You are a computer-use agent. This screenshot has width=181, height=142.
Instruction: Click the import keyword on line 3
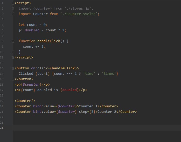[x=25, y=14]
